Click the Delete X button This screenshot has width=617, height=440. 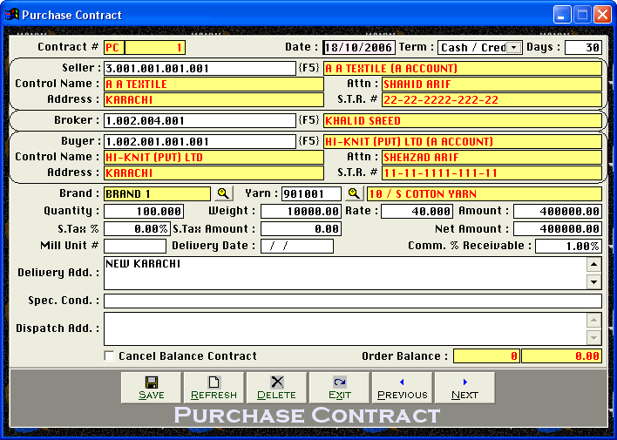(276, 388)
